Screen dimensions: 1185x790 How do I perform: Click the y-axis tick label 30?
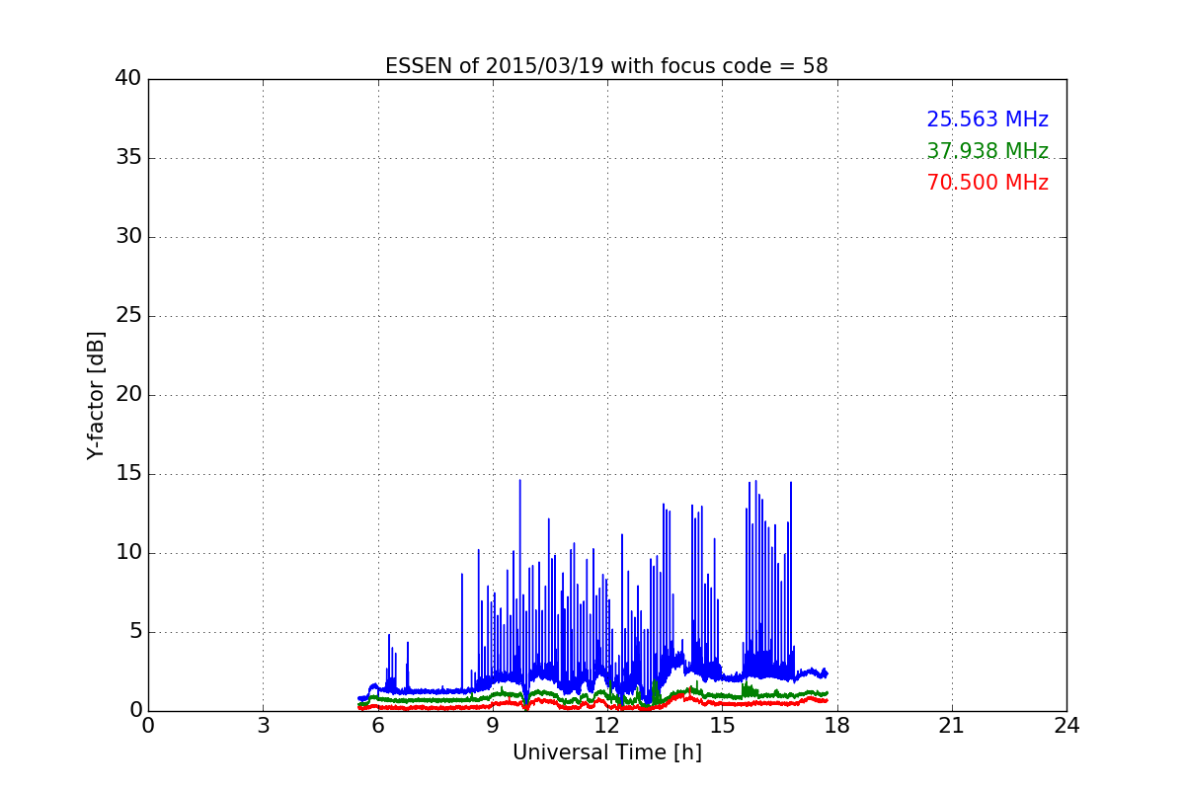coord(128,237)
